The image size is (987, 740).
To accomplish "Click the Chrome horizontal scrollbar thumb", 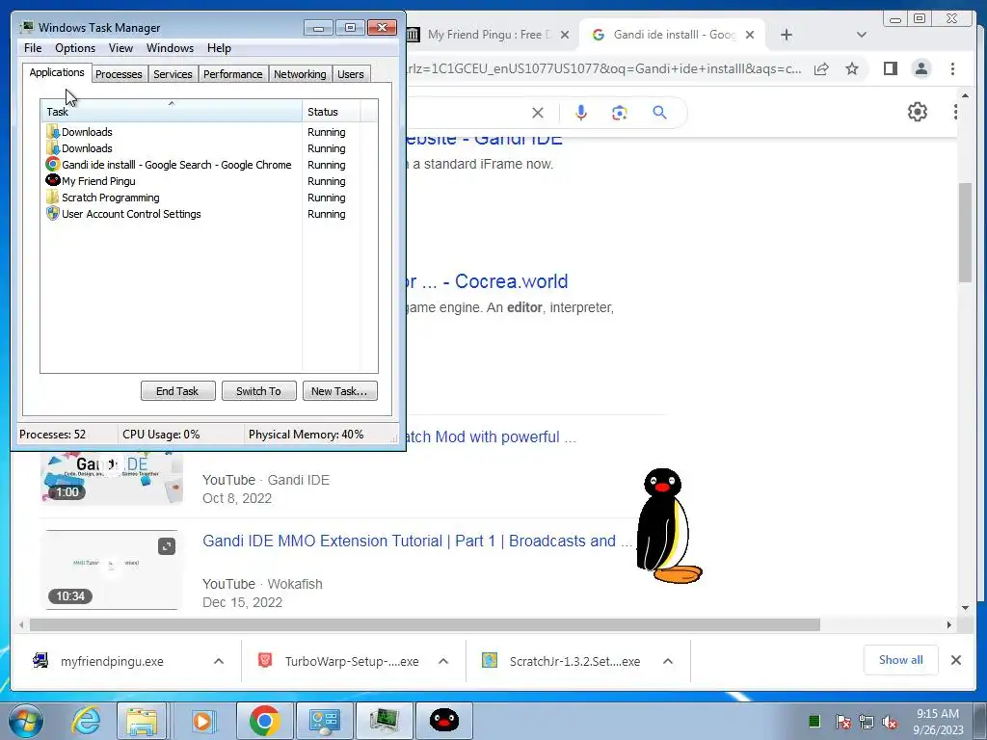I will (x=425, y=624).
